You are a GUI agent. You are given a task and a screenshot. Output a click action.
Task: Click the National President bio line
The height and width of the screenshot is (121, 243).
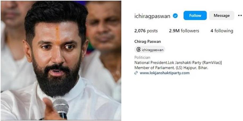click(178, 63)
